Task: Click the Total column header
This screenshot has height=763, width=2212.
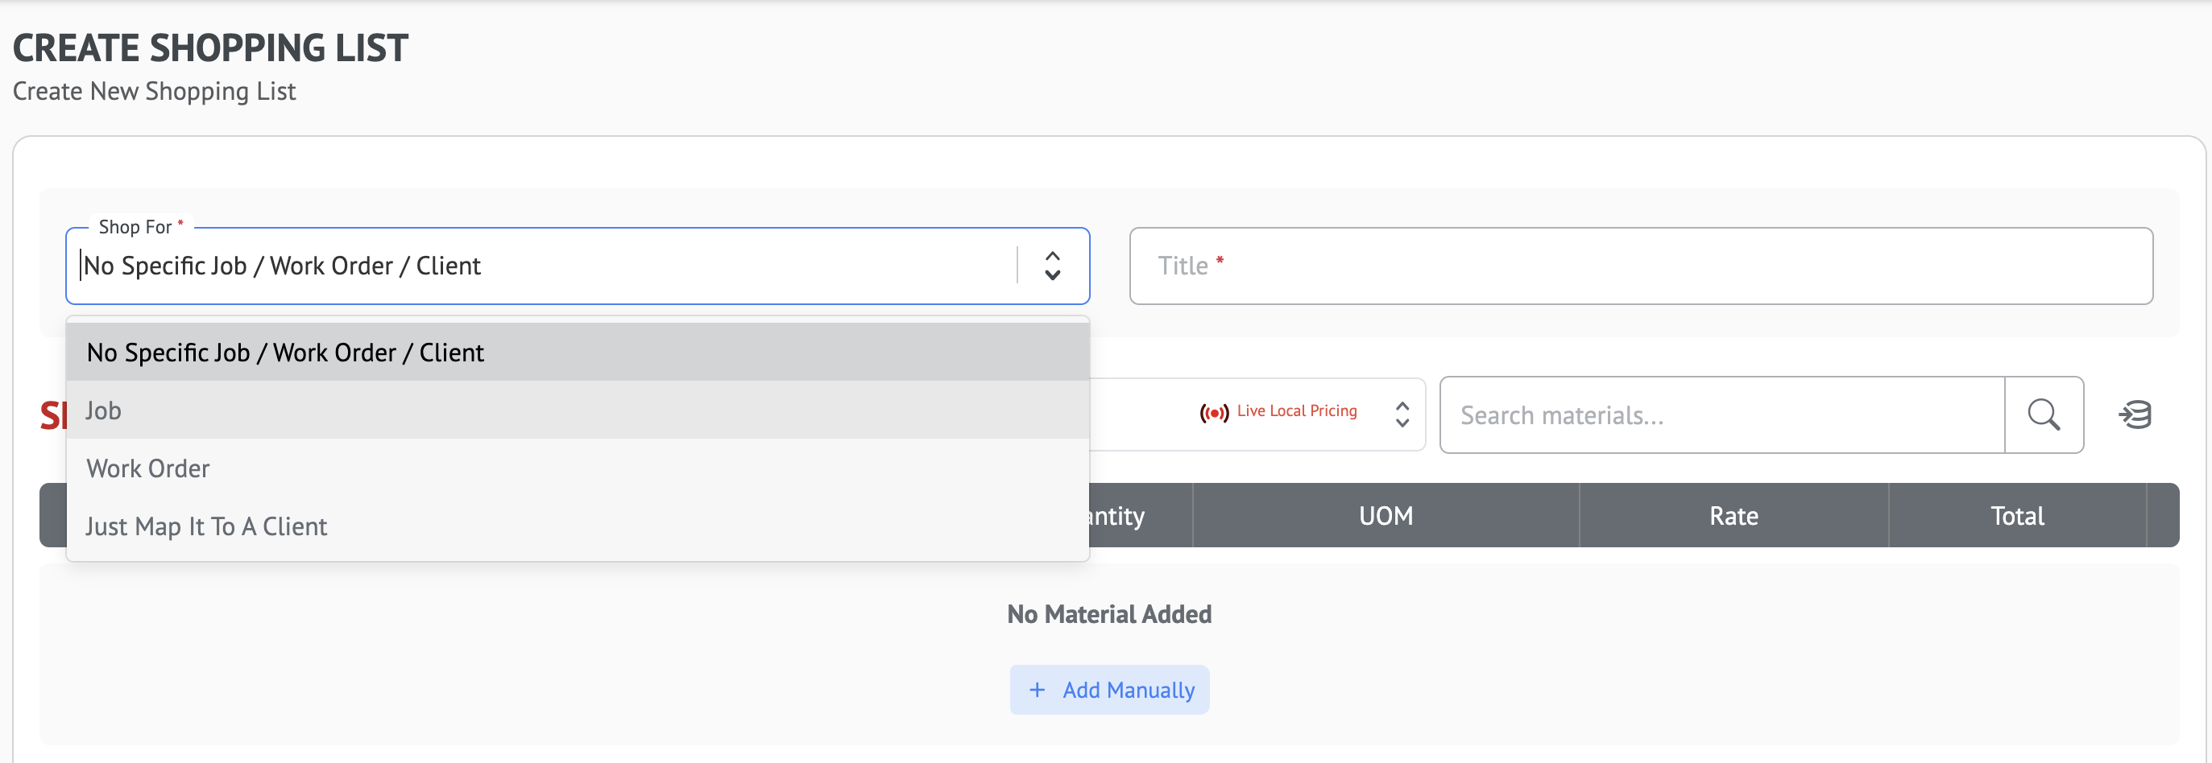Action: click(x=2016, y=516)
